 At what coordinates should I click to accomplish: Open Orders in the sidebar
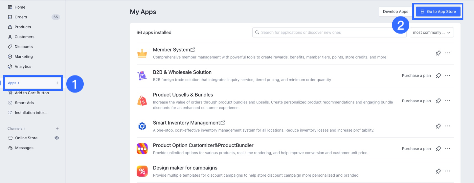[21, 17]
